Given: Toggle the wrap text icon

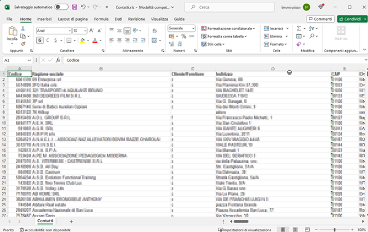Looking at the screenshot, I should [155, 31].
